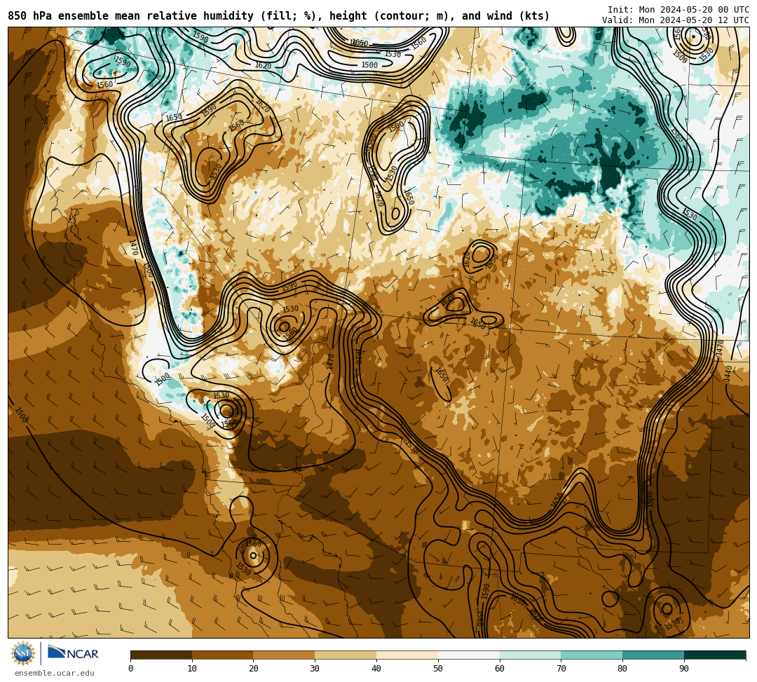Click the 90-100 dark green colorbar segment

715,655
